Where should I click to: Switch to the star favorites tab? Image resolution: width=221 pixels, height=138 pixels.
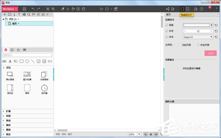[x=18, y=50]
